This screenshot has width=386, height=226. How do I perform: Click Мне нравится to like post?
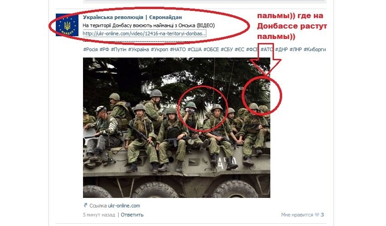297,215
